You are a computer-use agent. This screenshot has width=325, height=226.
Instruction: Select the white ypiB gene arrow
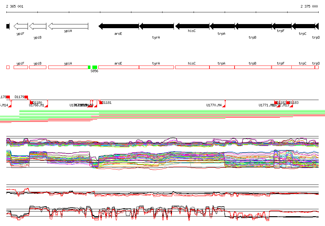(37, 26)
